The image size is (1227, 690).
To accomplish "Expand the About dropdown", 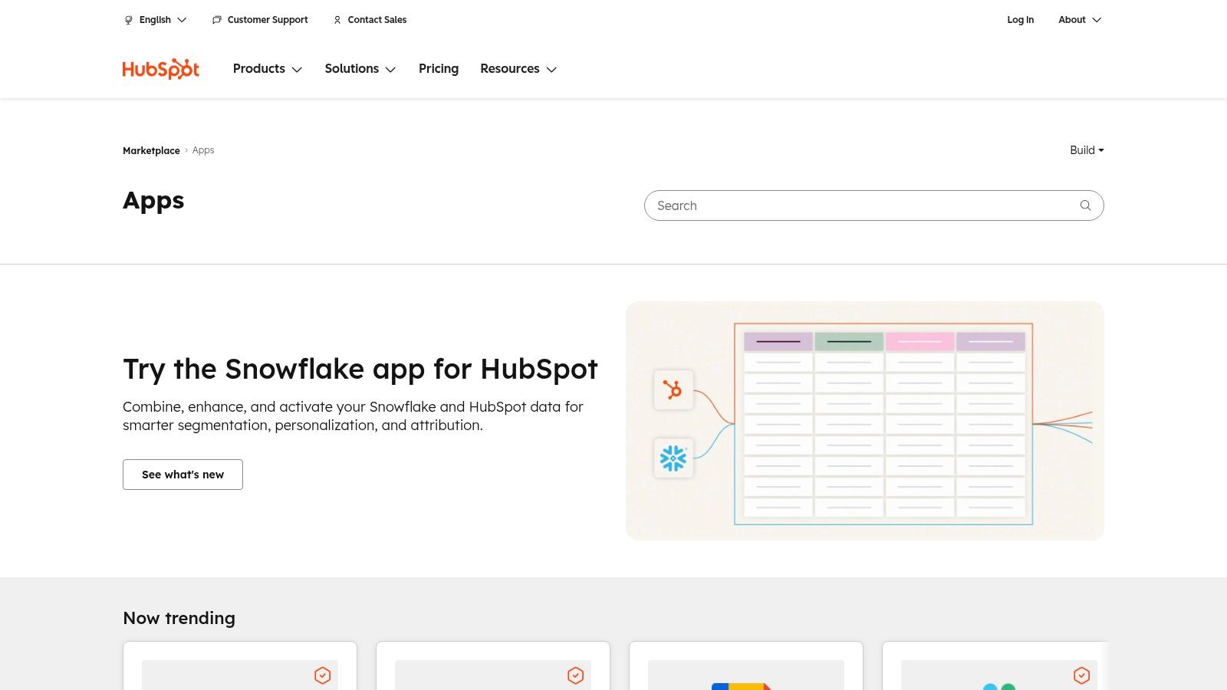I will [1080, 20].
